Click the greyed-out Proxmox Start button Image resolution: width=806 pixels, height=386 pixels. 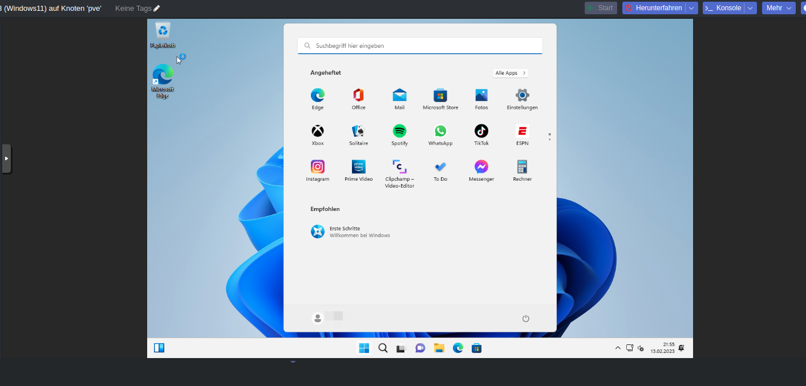tap(601, 8)
